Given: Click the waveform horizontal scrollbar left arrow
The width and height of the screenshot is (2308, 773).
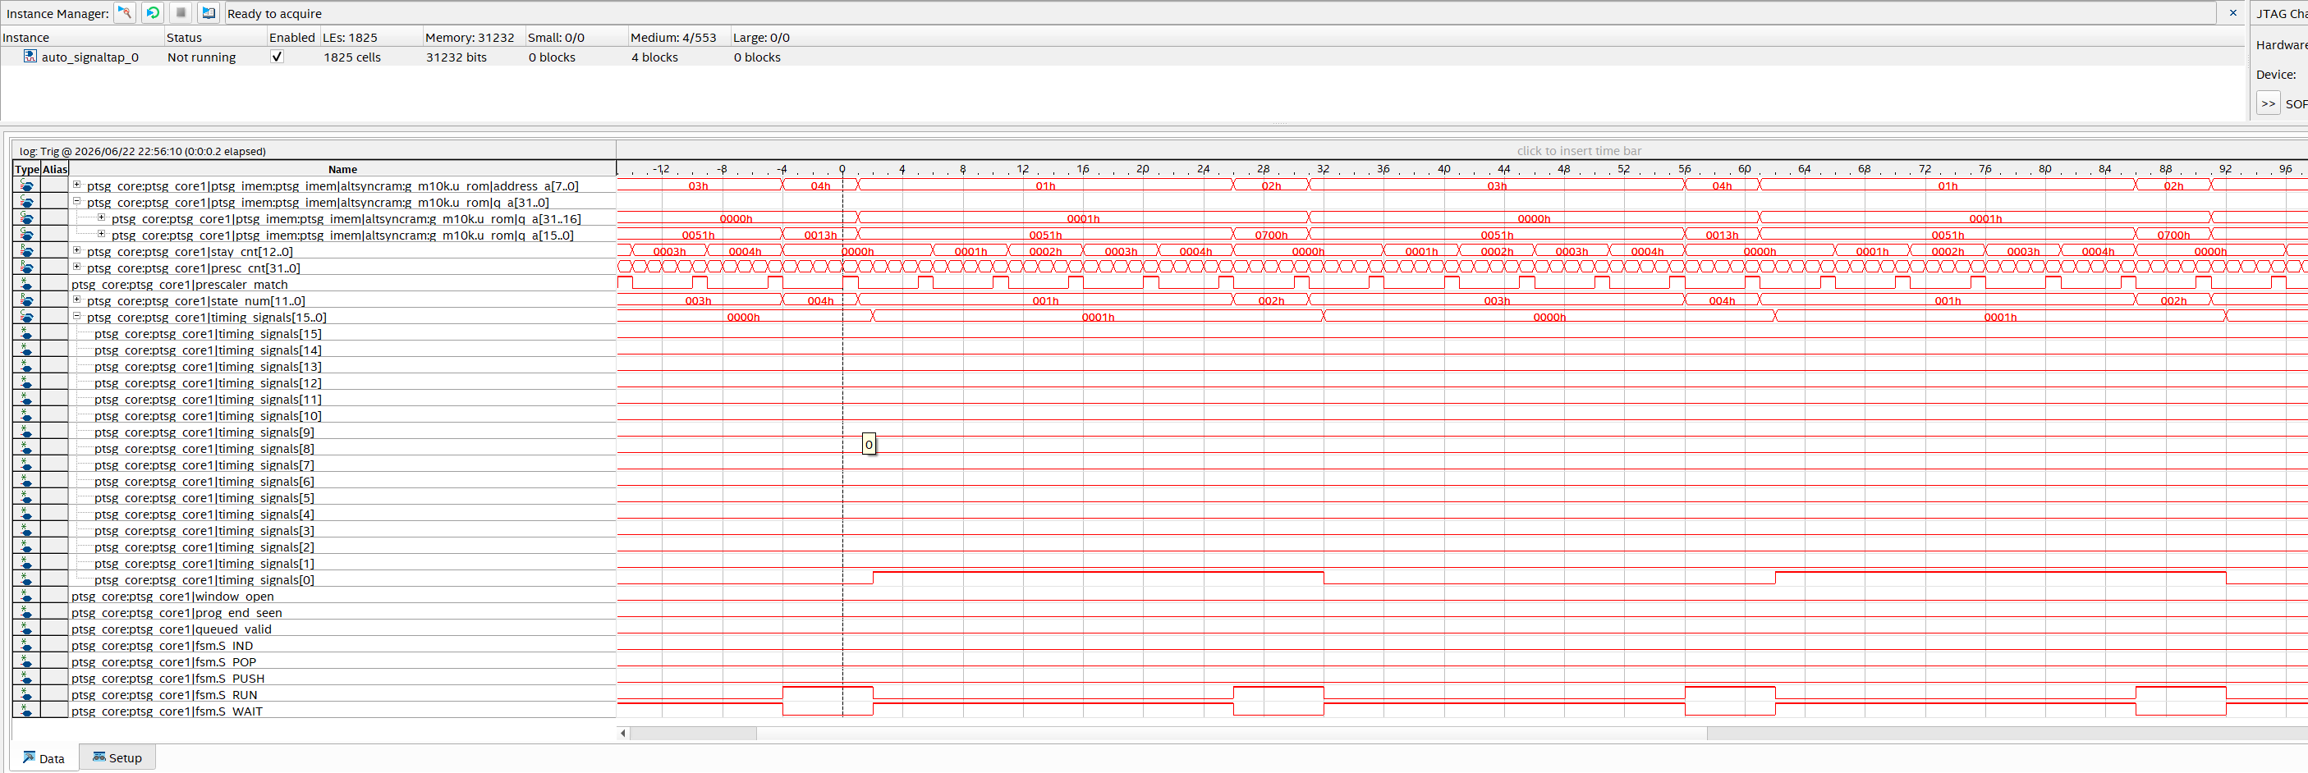Looking at the screenshot, I should (622, 733).
